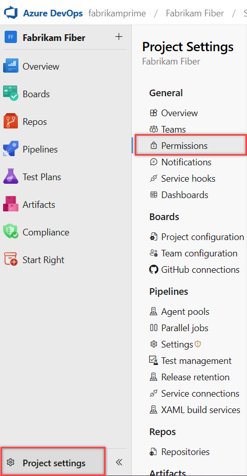Open Service connections settings page

click(194, 394)
